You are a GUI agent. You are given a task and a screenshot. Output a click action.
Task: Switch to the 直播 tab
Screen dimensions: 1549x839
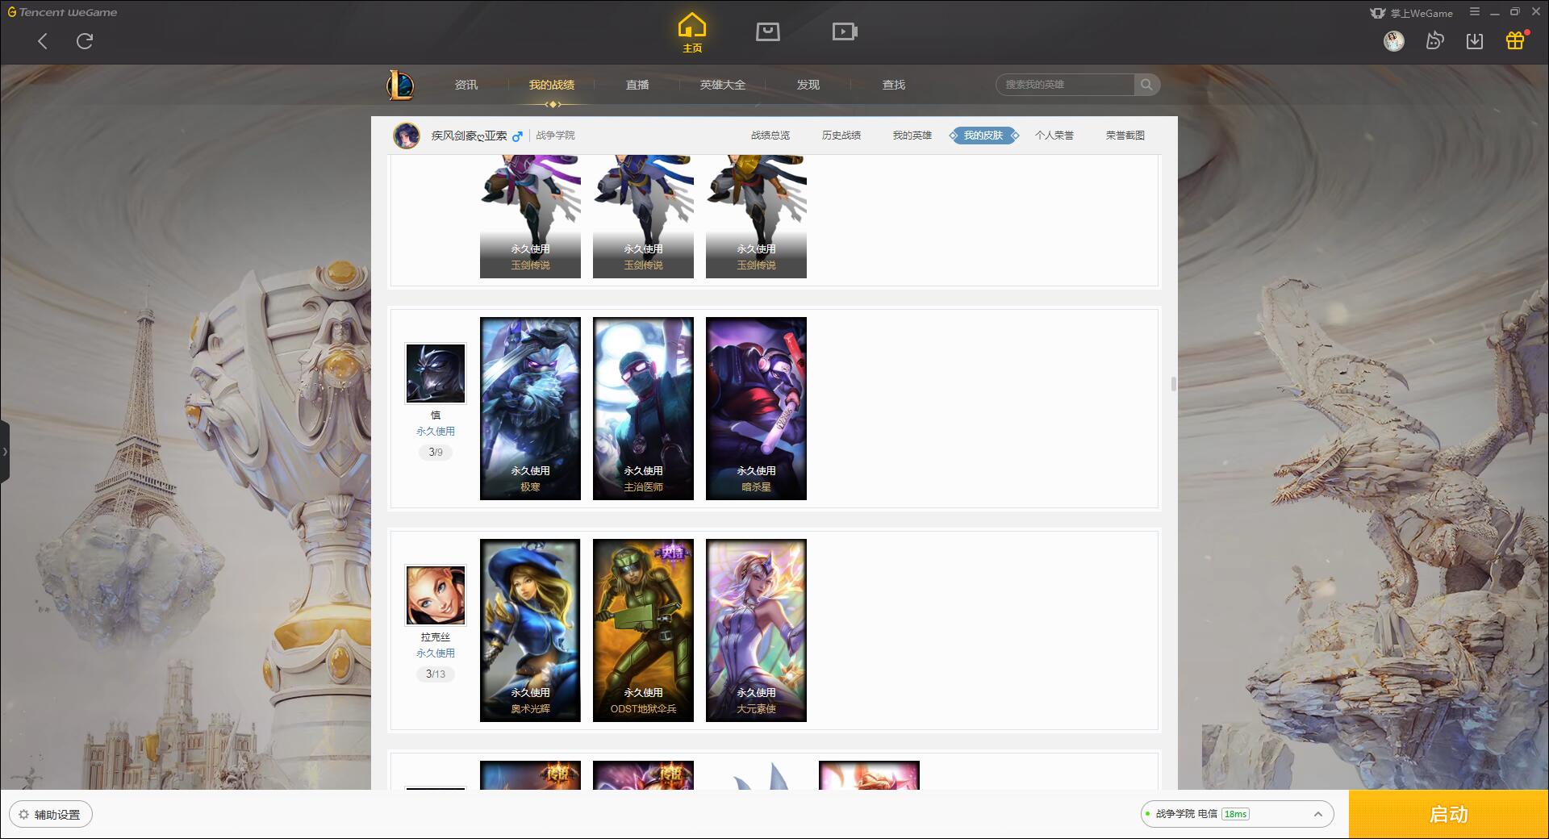[x=637, y=85]
